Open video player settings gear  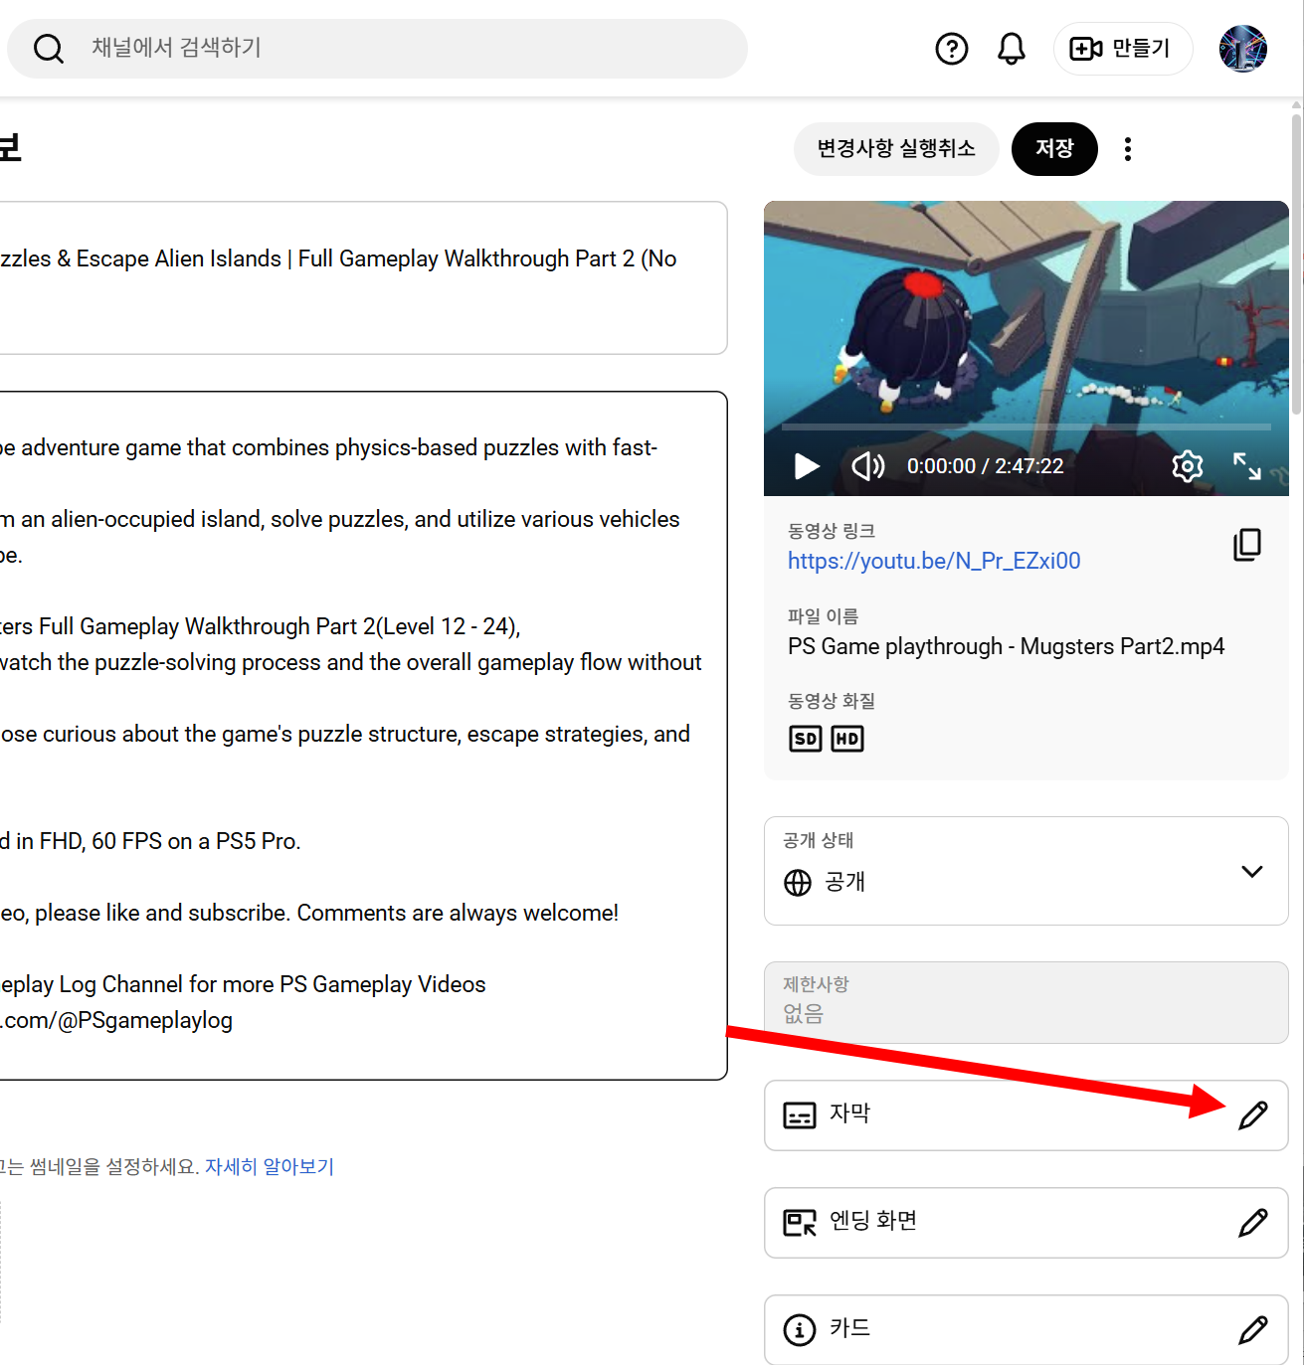point(1188,465)
